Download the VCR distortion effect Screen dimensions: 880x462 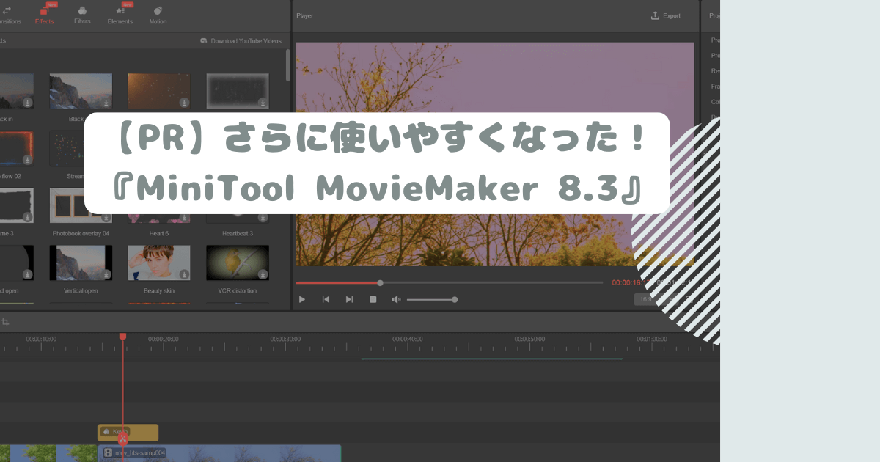[263, 274]
